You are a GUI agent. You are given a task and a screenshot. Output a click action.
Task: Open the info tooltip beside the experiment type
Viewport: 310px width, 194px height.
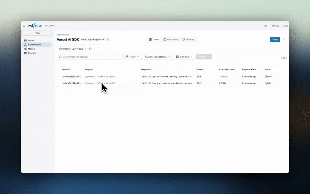[x=108, y=39]
